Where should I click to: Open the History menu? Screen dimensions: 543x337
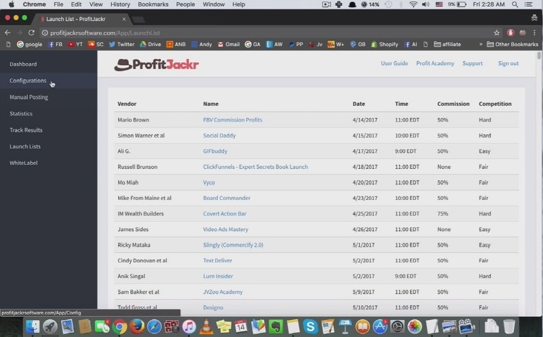[120, 5]
